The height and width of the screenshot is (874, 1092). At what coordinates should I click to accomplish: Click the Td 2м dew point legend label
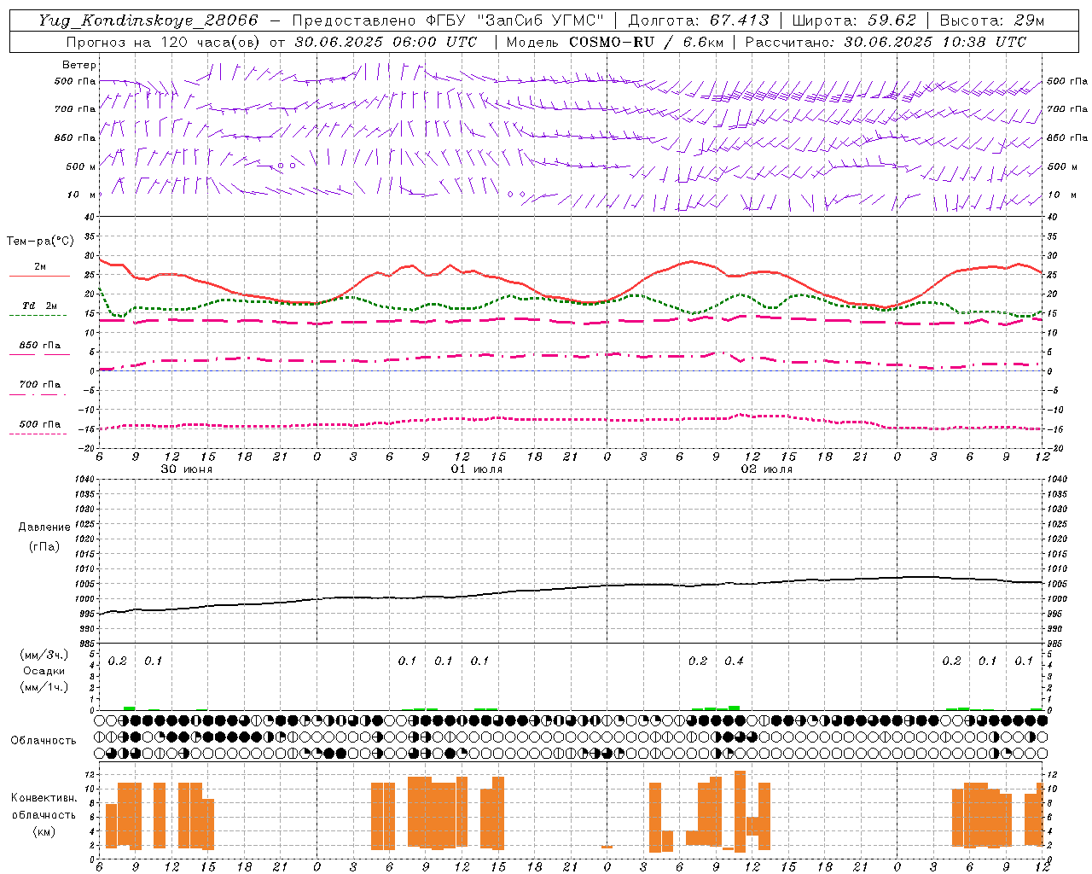click(x=40, y=306)
